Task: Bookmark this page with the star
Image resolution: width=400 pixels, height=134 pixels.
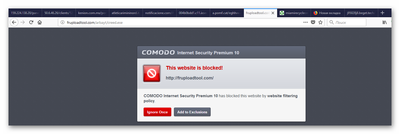Action: [x=320, y=23]
